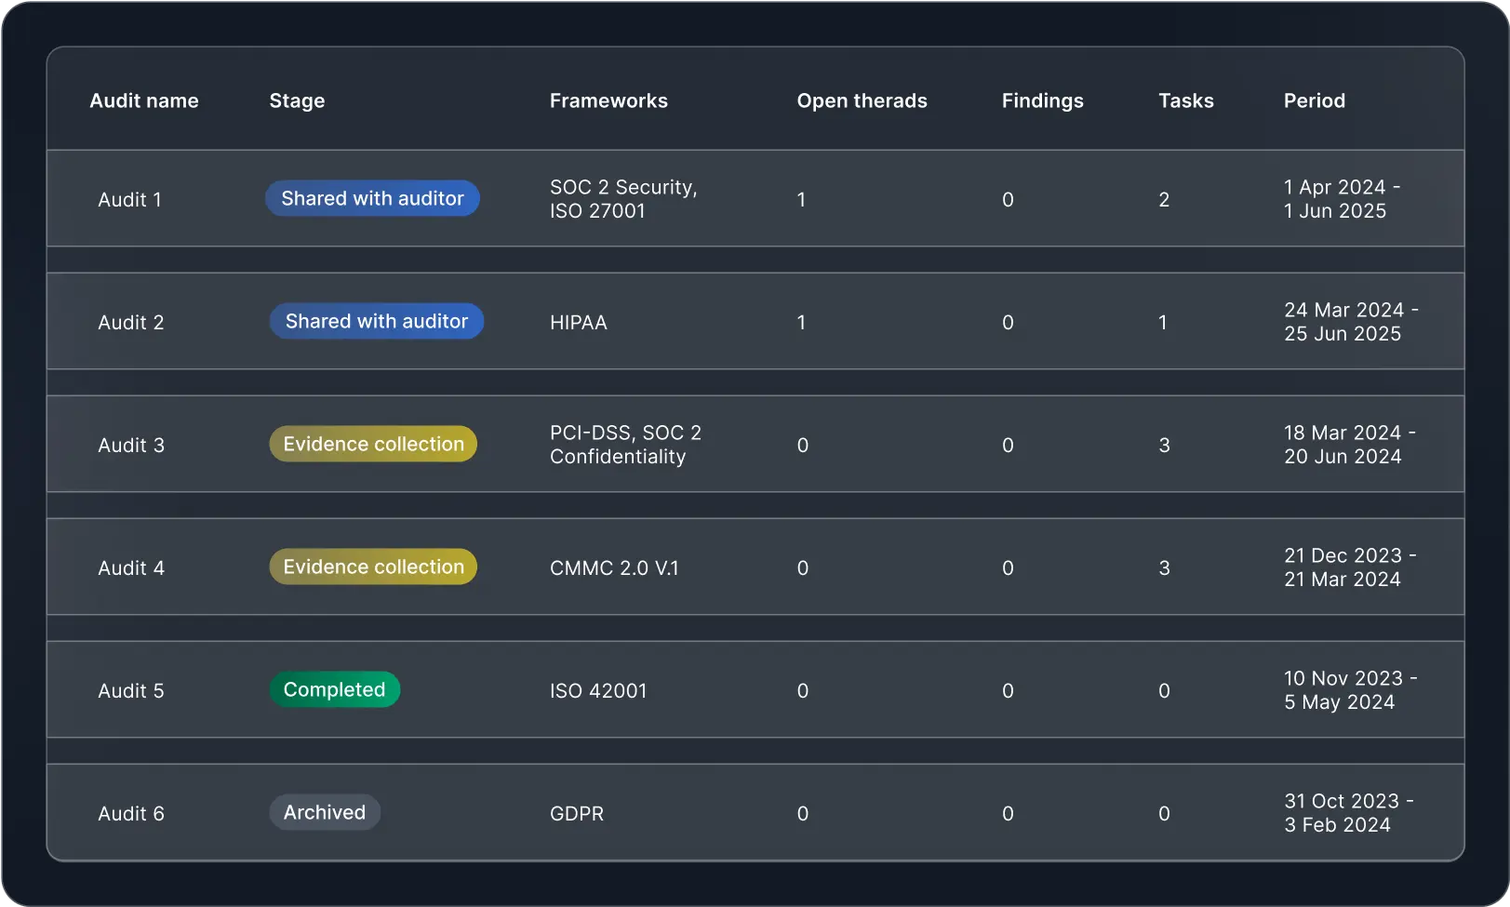The width and height of the screenshot is (1510, 907).
Task: Click Audit 2's Shared with auditor badge
Action: 376,321
